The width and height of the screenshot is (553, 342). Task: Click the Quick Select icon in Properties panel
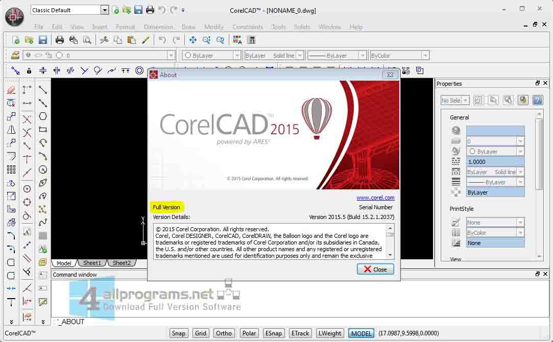point(523,100)
